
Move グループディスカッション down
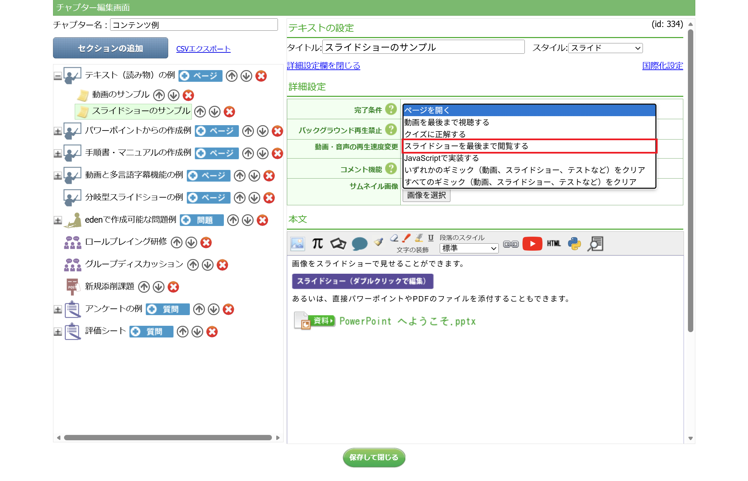click(x=208, y=265)
